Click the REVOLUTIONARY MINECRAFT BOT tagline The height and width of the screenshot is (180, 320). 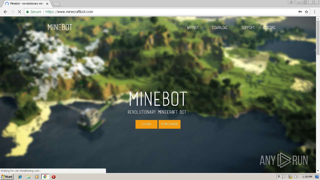coord(157,112)
